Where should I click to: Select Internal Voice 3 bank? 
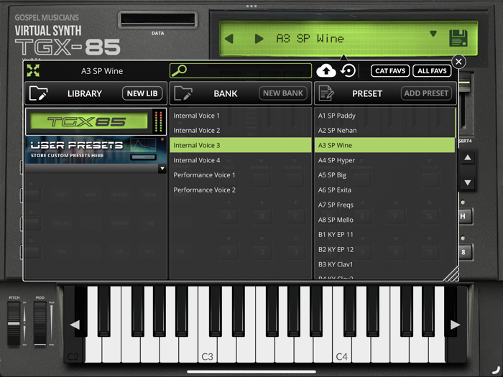[x=241, y=145]
